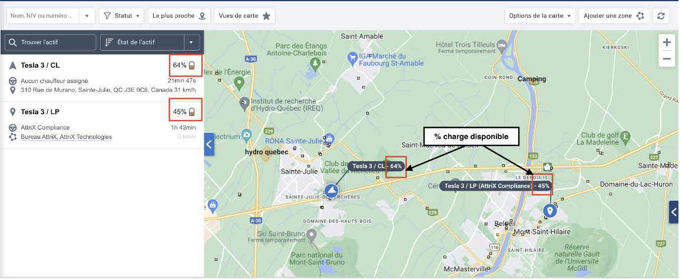682x279 pixels.
Task: Zoom in on the map
Action: coord(667,42)
